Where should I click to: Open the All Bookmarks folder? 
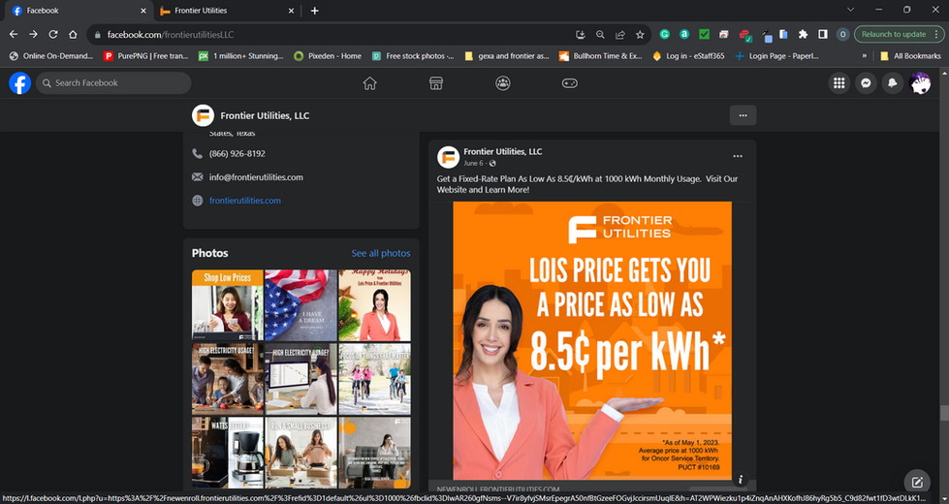pyautogui.click(x=911, y=55)
